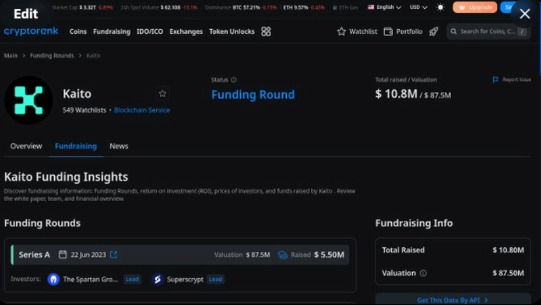Open The Spartan Group investor logo
This screenshot has width=541, height=305.
pyautogui.click(x=54, y=279)
